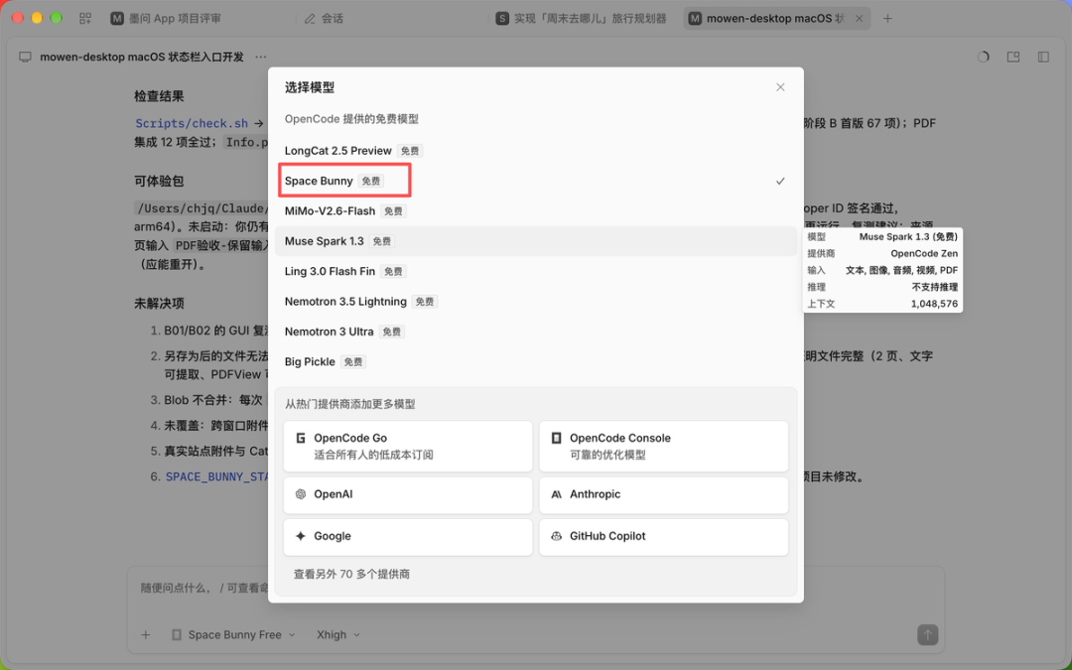This screenshot has height=670, width=1072.
Task: Choose the MiMo-V2.6-Flash model
Action: tap(535, 211)
